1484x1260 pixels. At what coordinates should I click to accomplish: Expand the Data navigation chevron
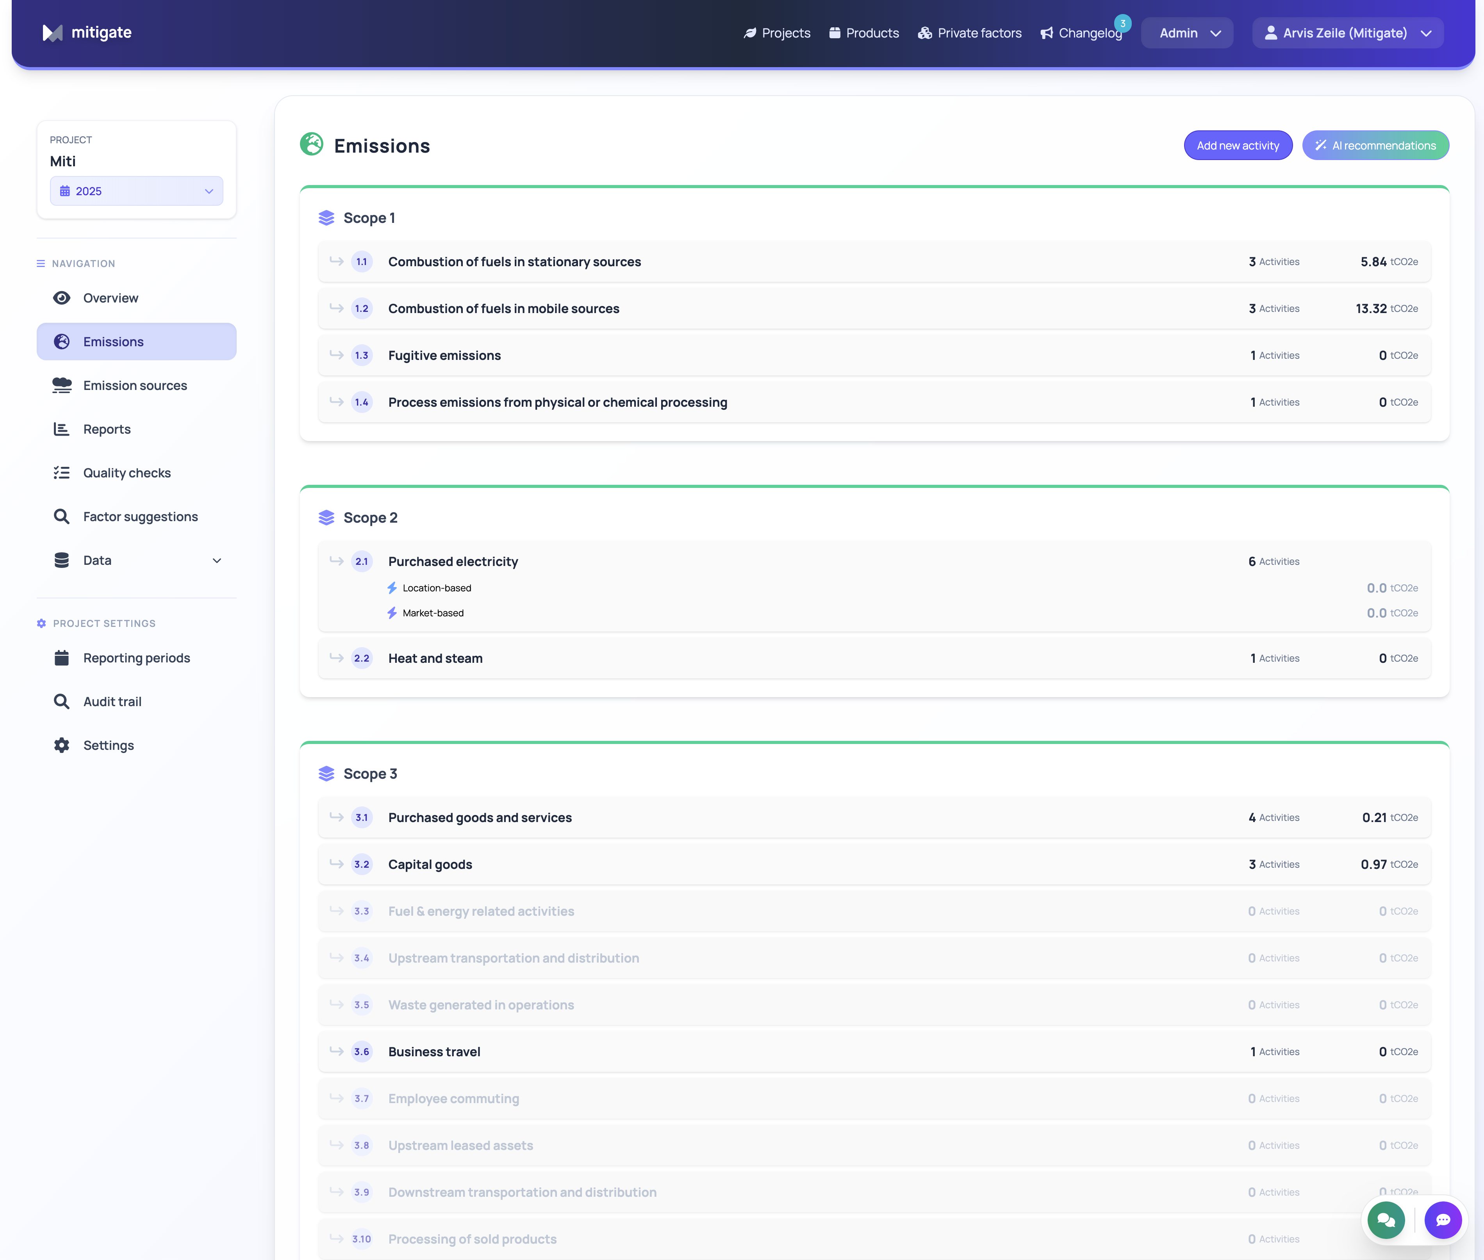(x=217, y=561)
